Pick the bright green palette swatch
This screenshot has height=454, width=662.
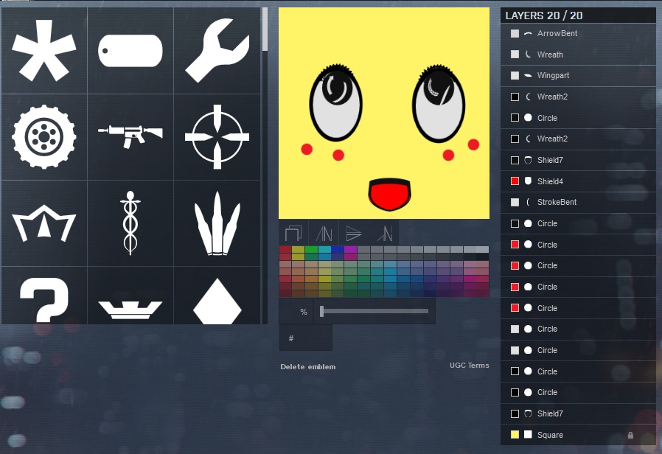311,250
